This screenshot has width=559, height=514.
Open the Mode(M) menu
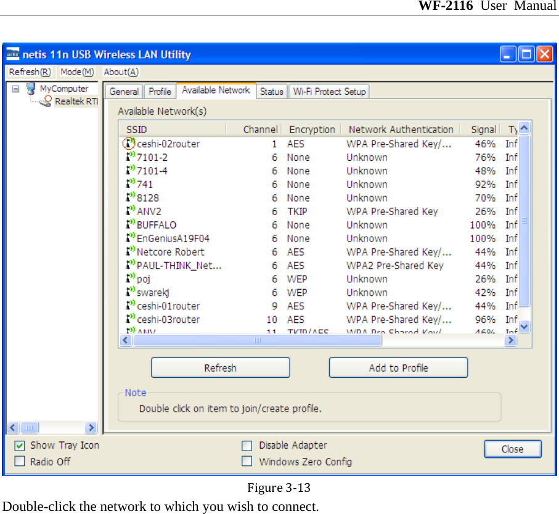[x=76, y=71]
